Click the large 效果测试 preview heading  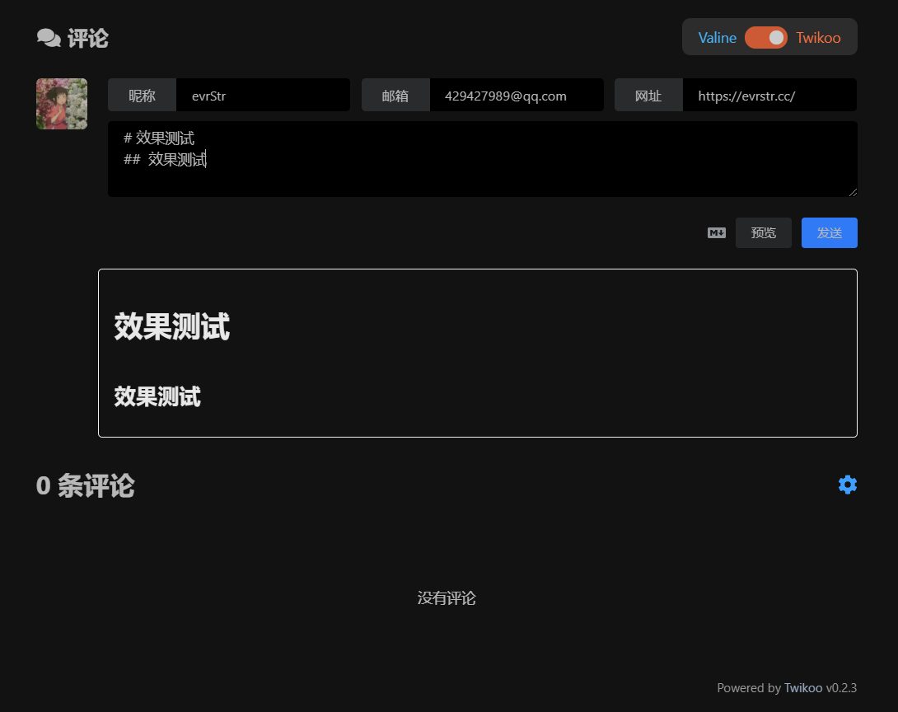click(x=172, y=326)
